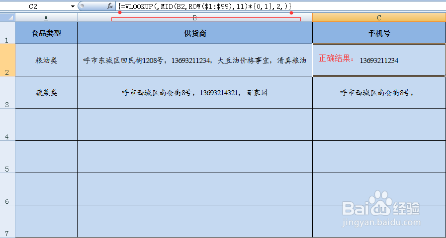Viewport: 446px width, 238px height.
Task: Click the empty cell C6
Action: [x=379, y=189]
